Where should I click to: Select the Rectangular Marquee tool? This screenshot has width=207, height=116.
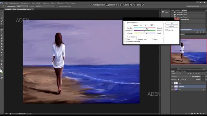[x=2, y=15]
